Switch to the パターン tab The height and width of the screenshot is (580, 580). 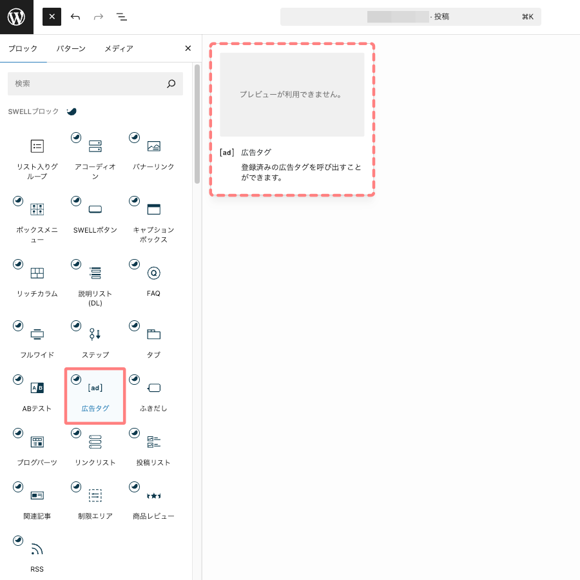tap(70, 48)
